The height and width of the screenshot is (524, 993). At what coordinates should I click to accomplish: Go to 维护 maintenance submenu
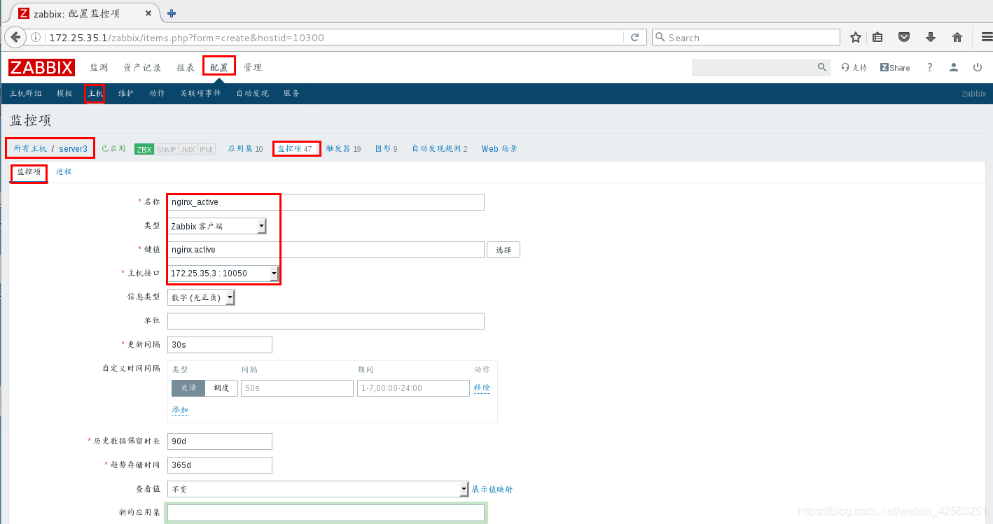pos(126,93)
